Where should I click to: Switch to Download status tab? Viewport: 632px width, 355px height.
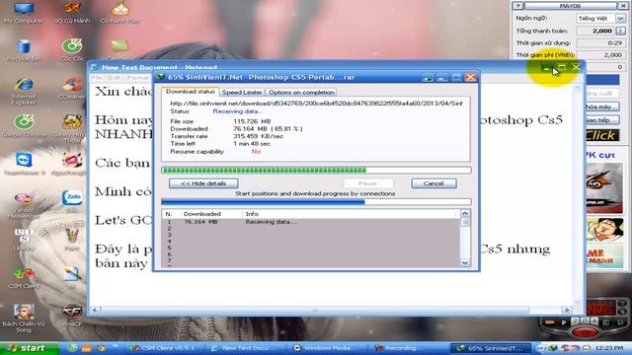[191, 92]
